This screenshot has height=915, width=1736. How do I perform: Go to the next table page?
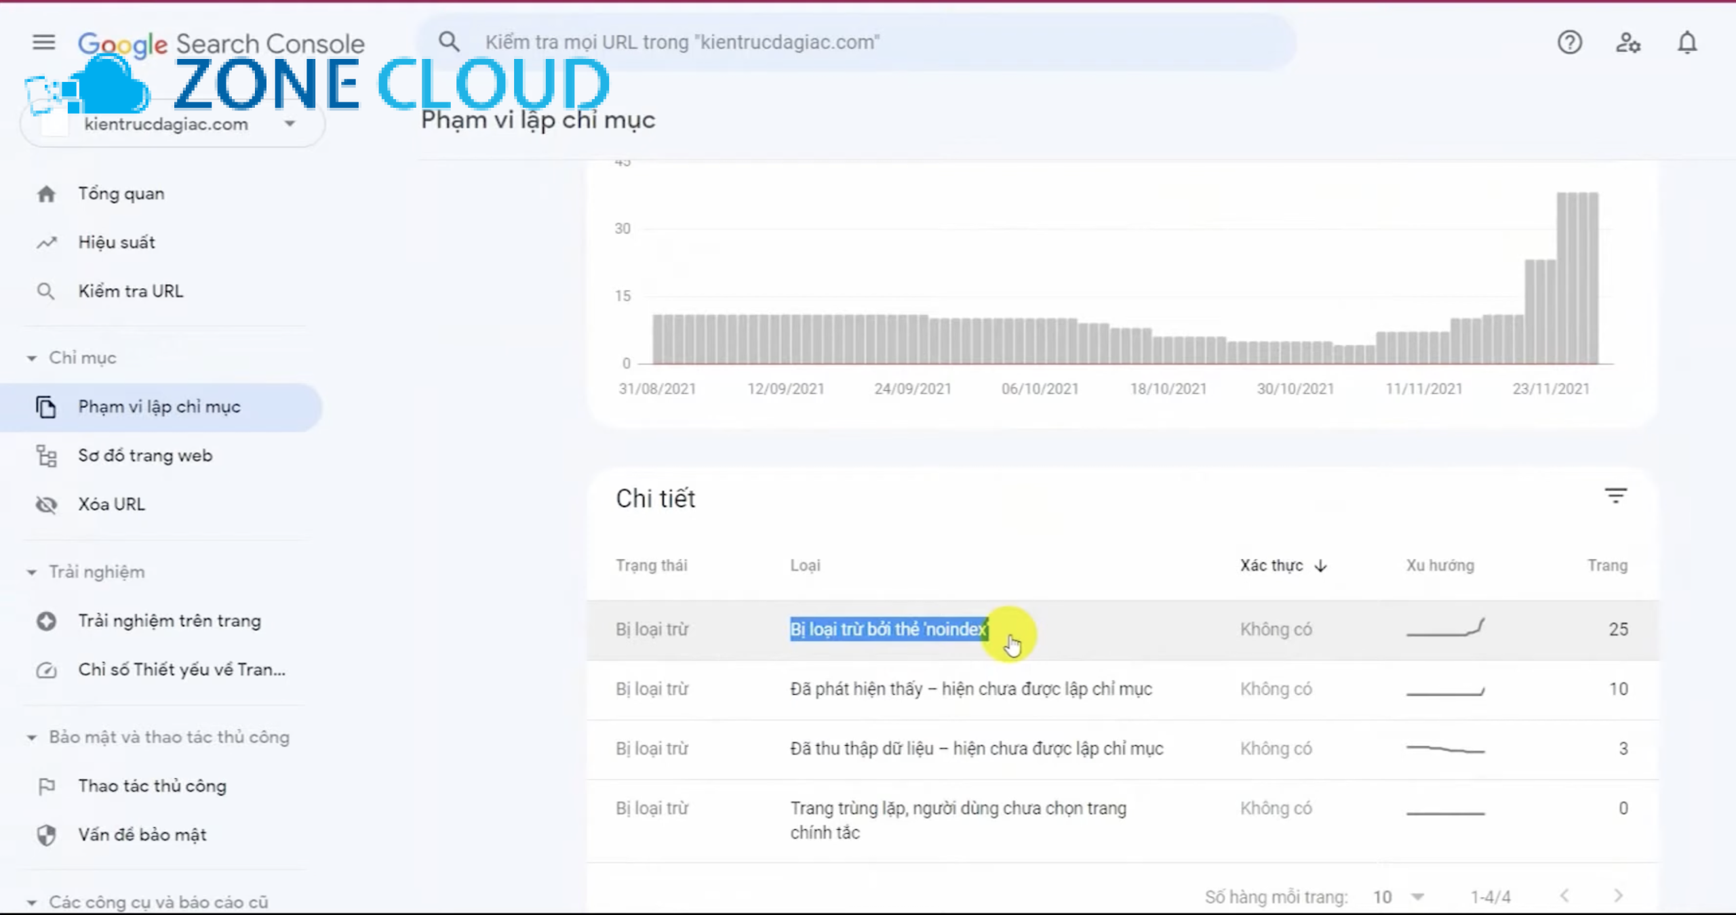[1619, 895]
